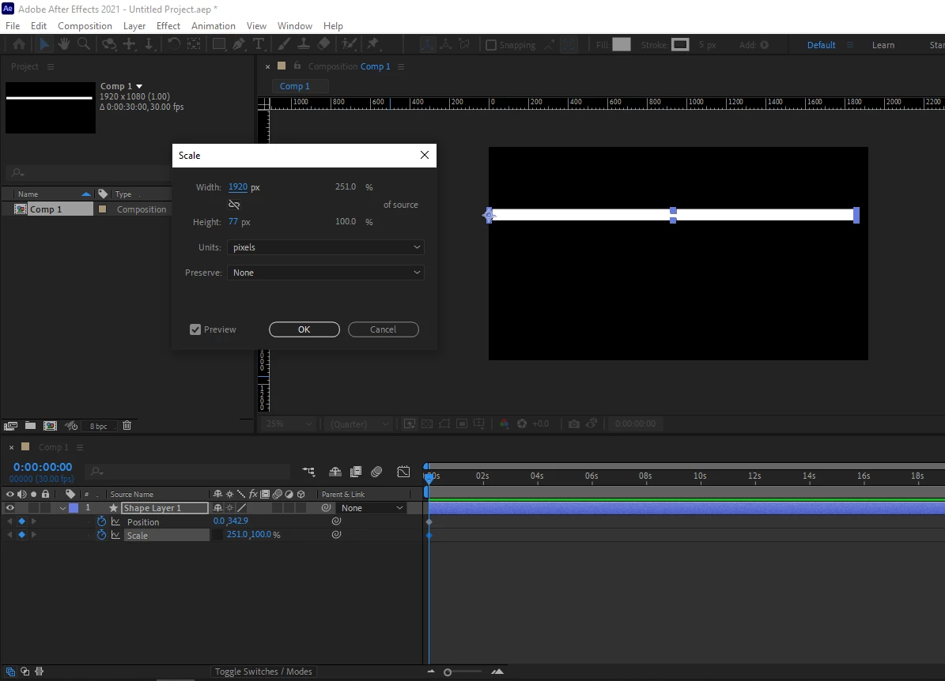This screenshot has height=681, width=945.
Task: Select the Type text tool
Action: 259,44
